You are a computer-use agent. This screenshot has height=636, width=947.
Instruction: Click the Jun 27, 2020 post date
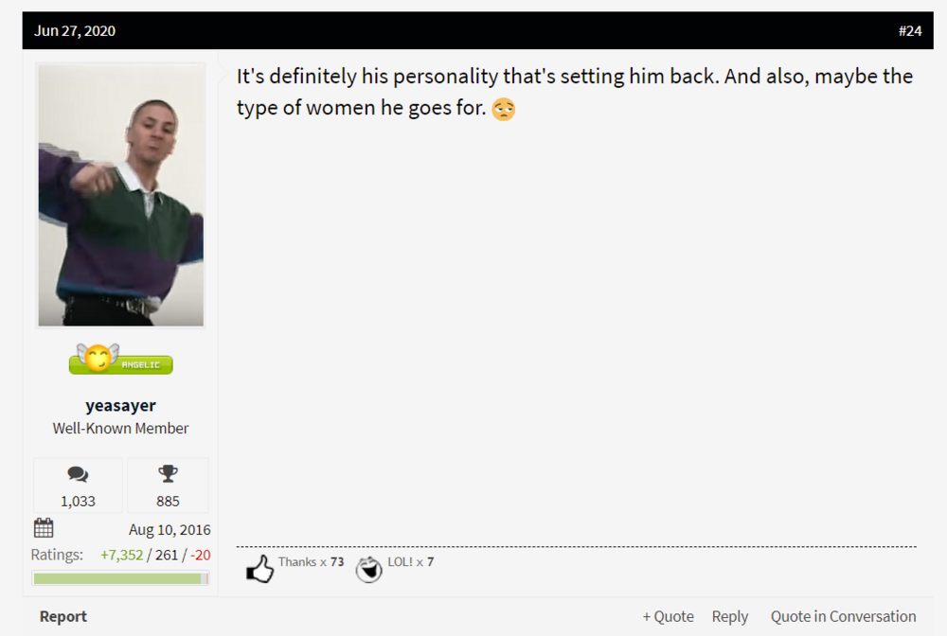tap(75, 31)
